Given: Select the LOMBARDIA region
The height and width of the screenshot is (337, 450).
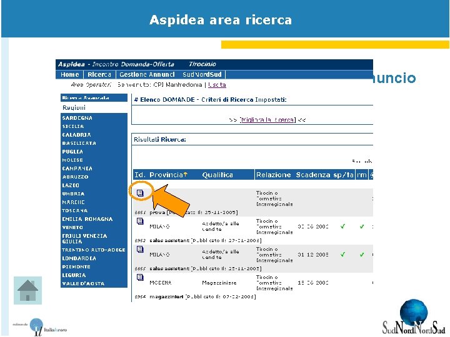Looking at the screenshot, I should [x=79, y=258].
